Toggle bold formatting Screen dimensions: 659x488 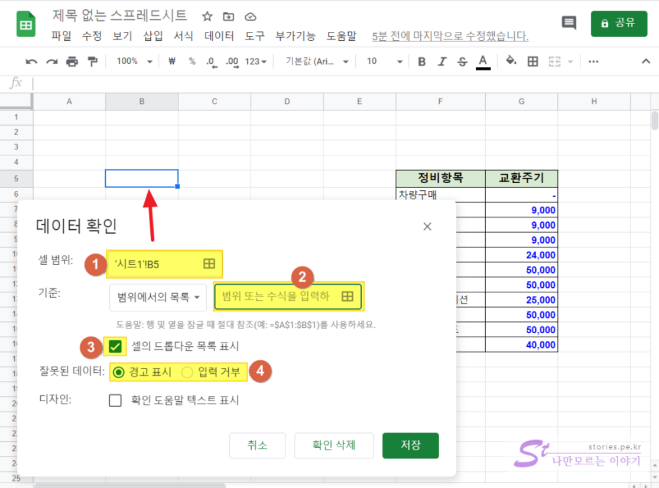(x=421, y=61)
